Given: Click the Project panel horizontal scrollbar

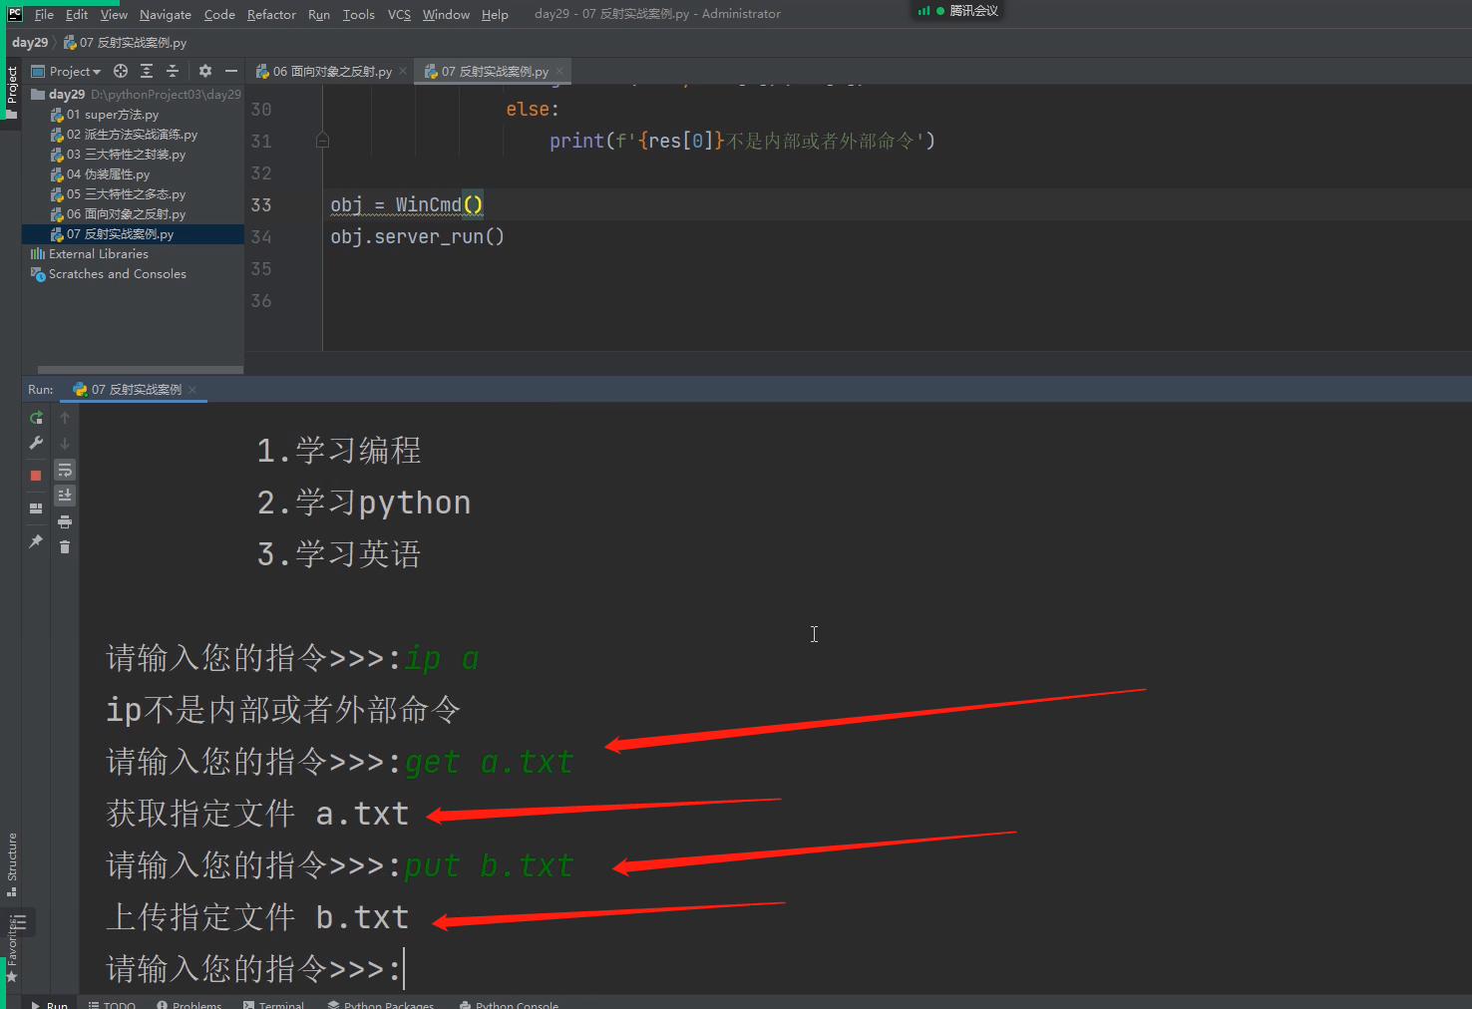Looking at the screenshot, I should pyautogui.click(x=141, y=370).
